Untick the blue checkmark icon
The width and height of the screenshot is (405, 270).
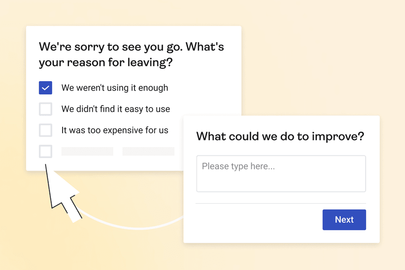[45, 88]
